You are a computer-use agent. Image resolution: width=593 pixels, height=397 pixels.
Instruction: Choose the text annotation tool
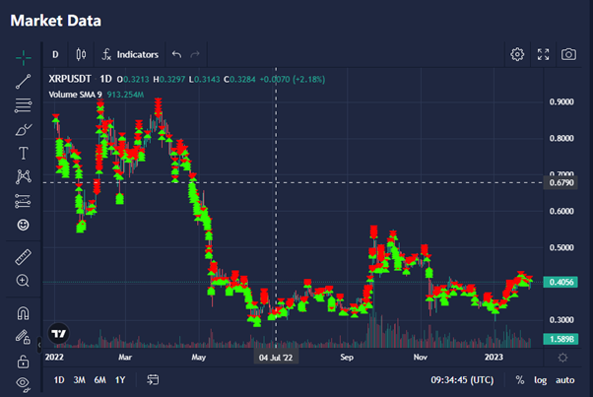(x=23, y=153)
